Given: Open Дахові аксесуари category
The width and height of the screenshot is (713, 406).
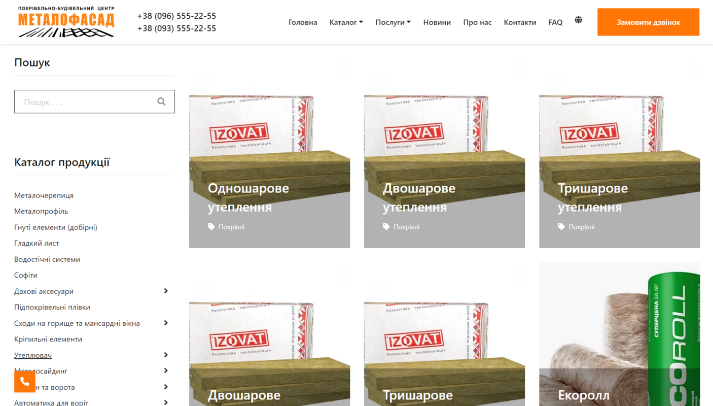Looking at the screenshot, I should point(44,291).
